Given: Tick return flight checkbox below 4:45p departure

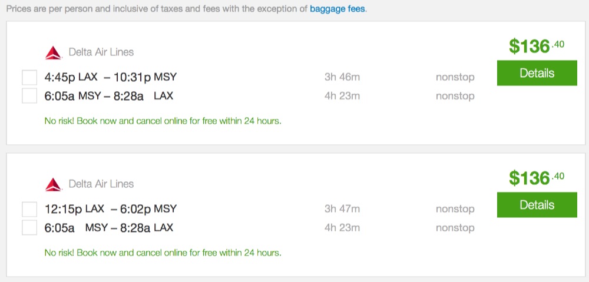Looking at the screenshot, I should (29, 96).
